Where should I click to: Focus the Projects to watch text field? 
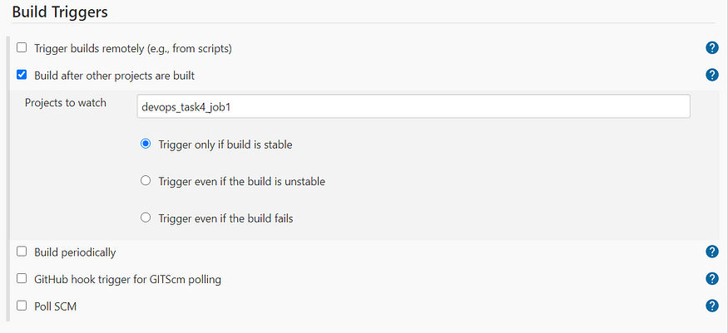coord(413,107)
